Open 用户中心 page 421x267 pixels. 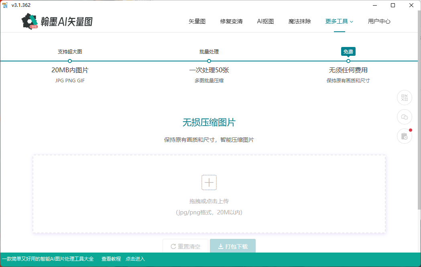coord(379,22)
